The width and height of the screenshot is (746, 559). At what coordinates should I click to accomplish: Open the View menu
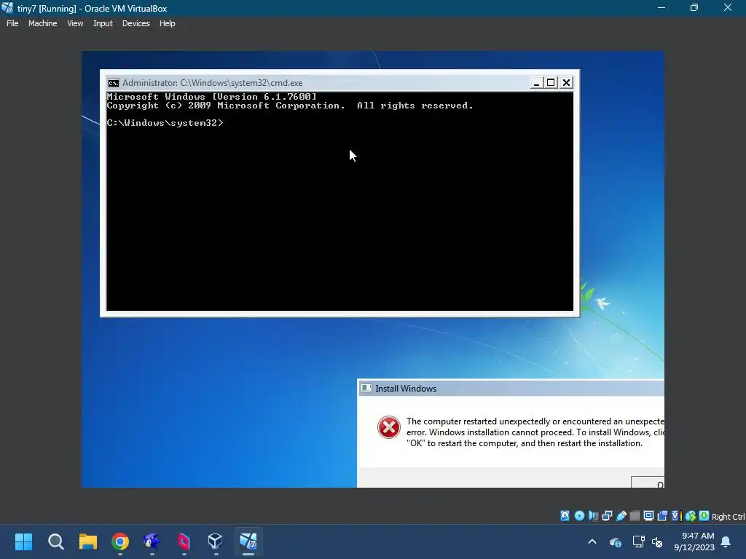(75, 23)
